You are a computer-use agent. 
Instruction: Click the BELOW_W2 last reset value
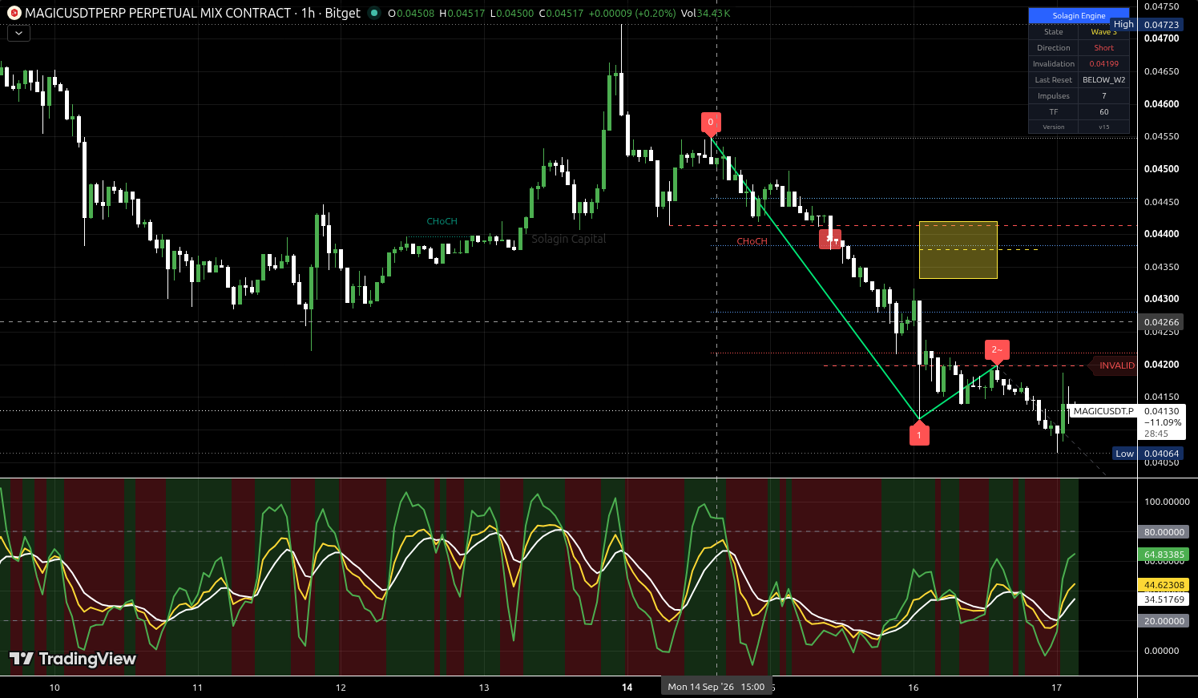1103,80
